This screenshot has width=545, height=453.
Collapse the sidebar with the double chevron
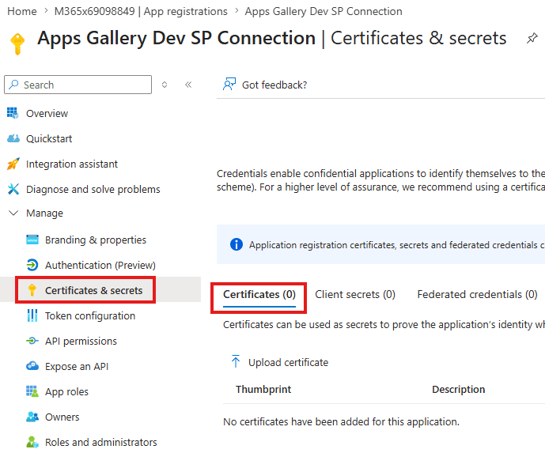point(188,85)
